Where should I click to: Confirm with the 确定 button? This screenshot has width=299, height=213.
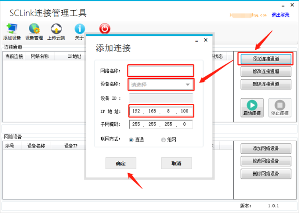(121, 163)
